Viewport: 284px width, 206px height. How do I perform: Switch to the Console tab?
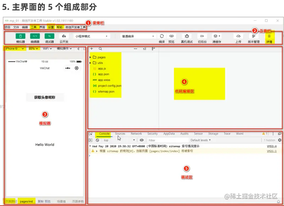click(x=104, y=134)
